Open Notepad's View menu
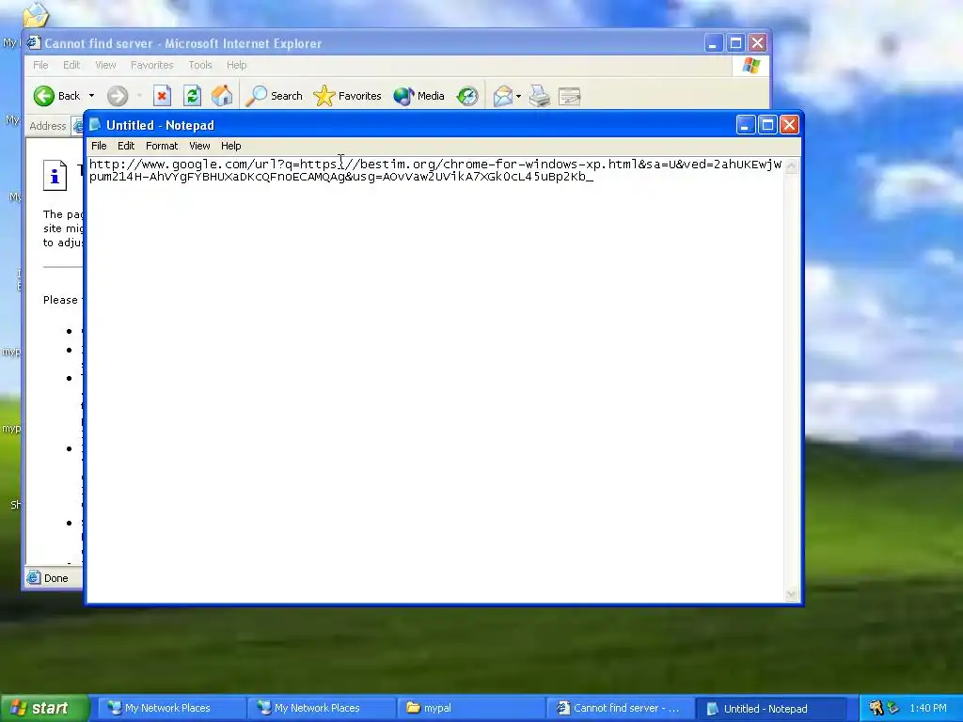Screen dimensions: 963x722 pyautogui.click(x=199, y=146)
